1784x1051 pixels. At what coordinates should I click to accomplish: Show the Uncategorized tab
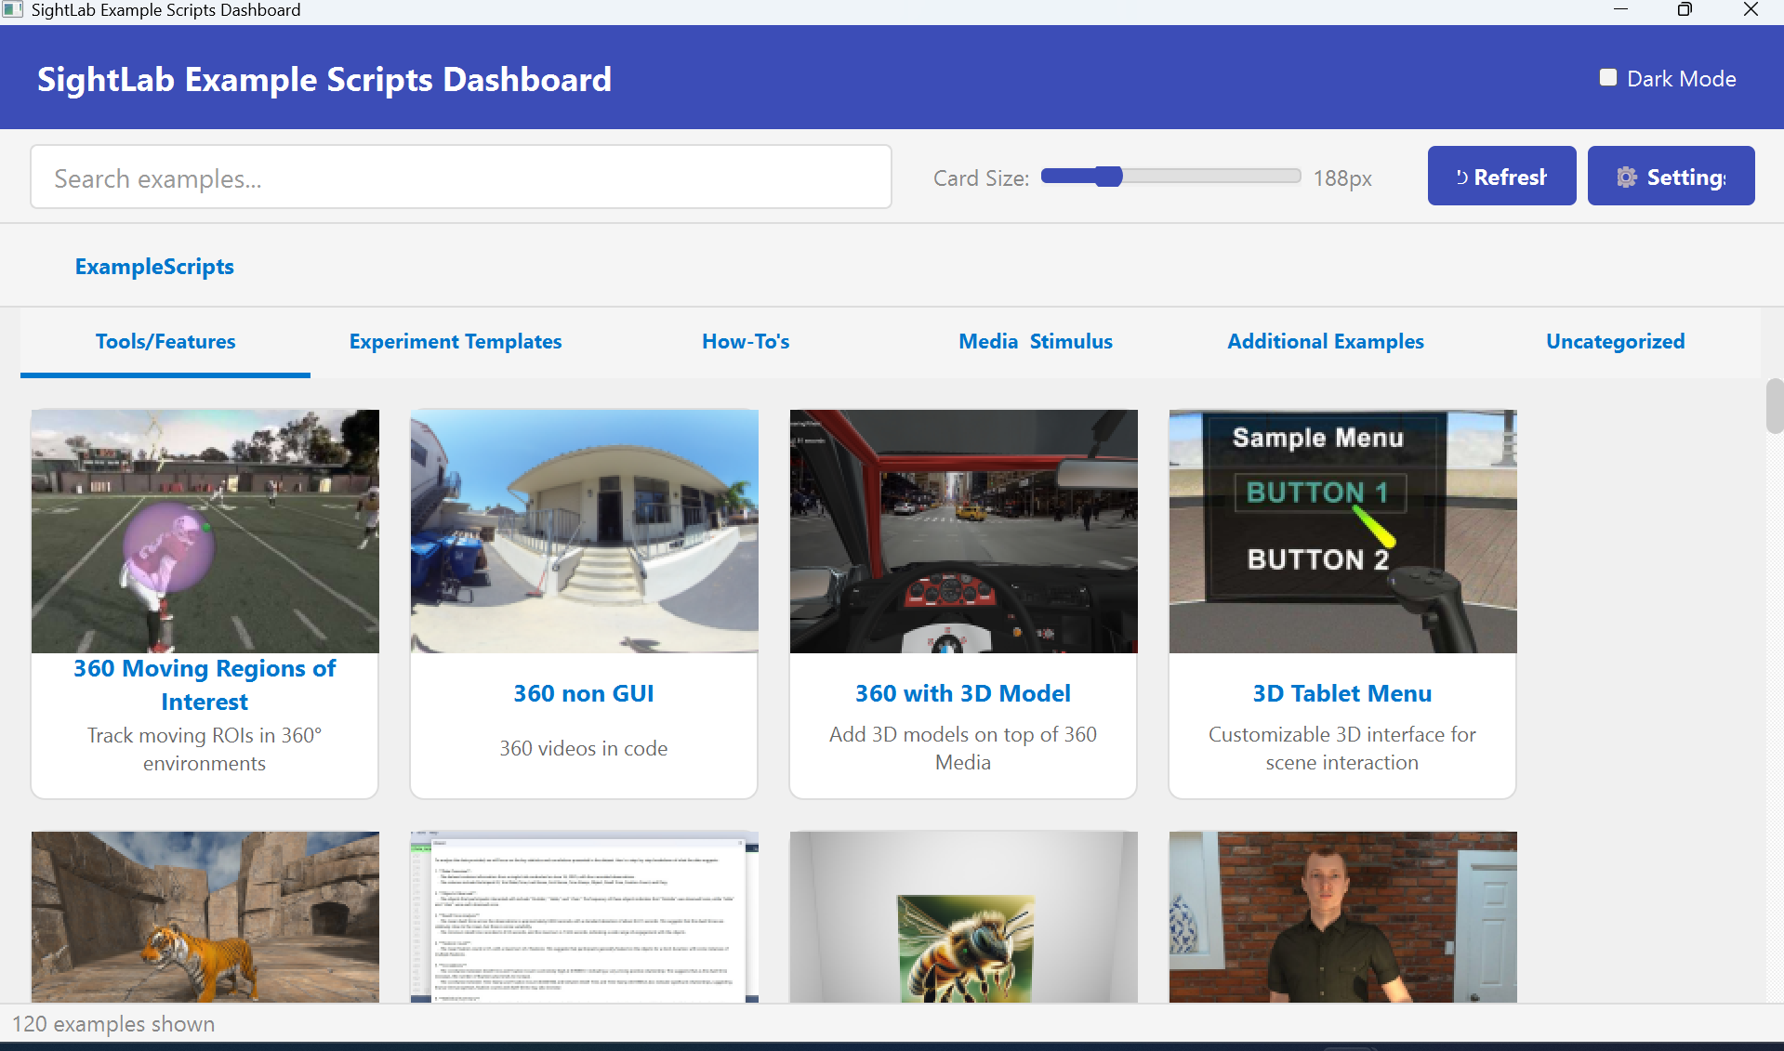click(x=1615, y=342)
